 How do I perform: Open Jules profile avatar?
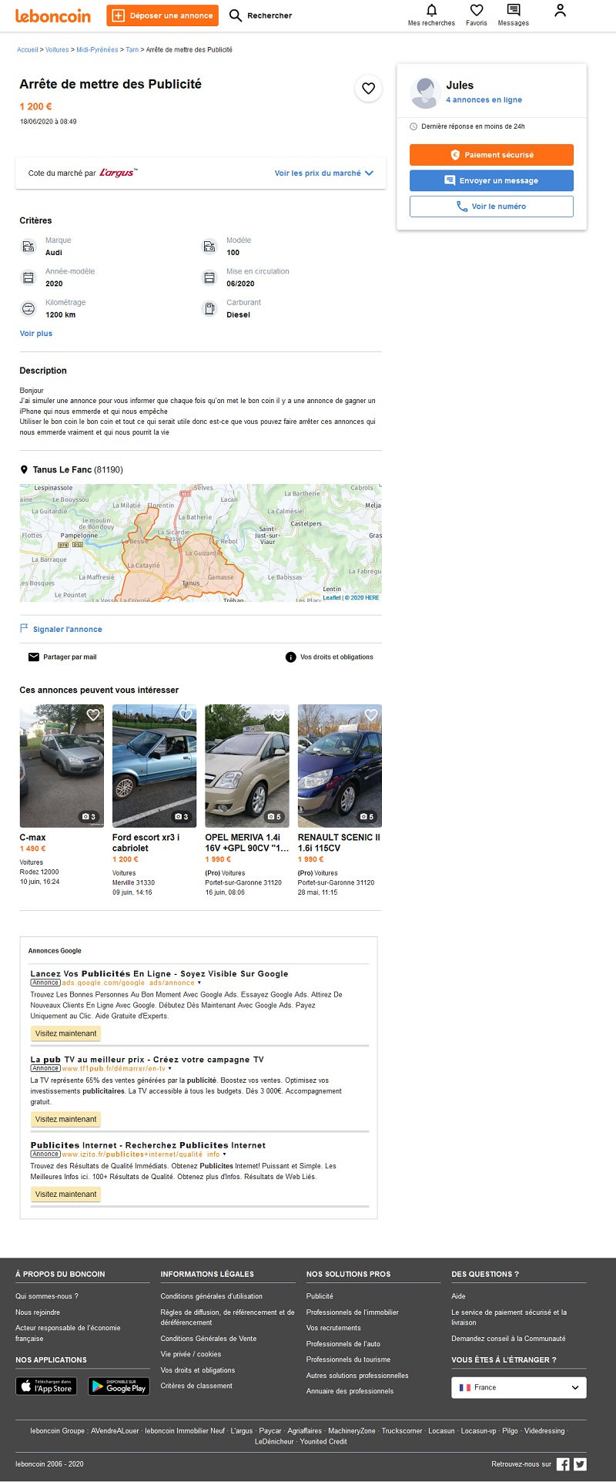click(x=424, y=92)
